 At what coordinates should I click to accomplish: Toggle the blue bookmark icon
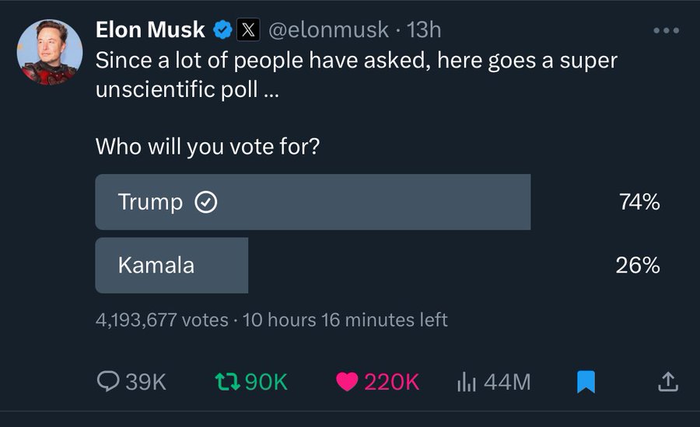(586, 381)
